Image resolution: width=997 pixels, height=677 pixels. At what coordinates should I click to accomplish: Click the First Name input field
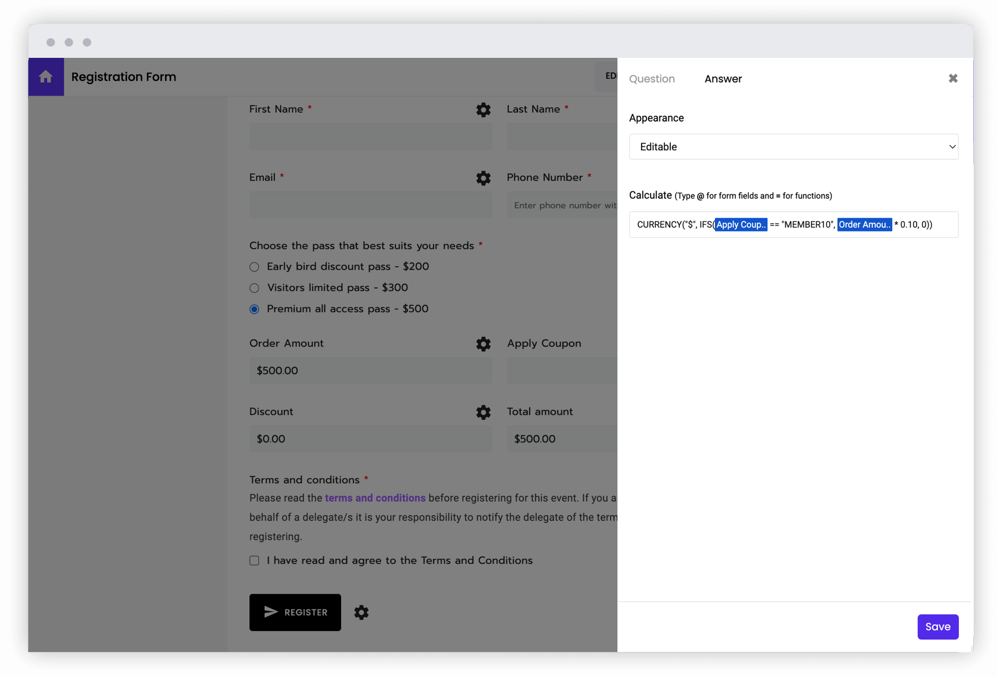(370, 137)
